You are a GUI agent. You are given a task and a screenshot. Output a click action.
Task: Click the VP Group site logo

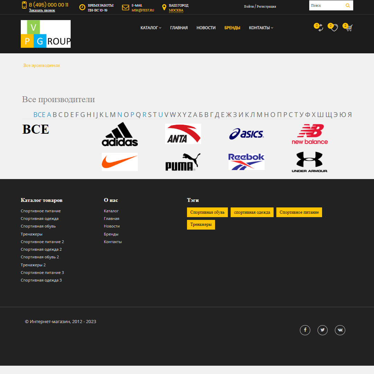coord(46,34)
